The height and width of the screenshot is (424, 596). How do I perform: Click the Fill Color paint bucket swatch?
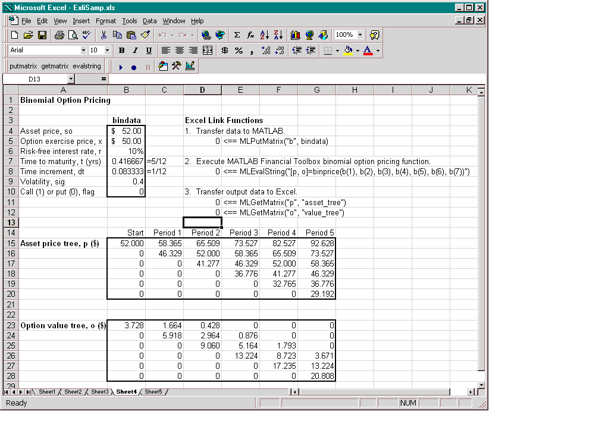coord(348,51)
